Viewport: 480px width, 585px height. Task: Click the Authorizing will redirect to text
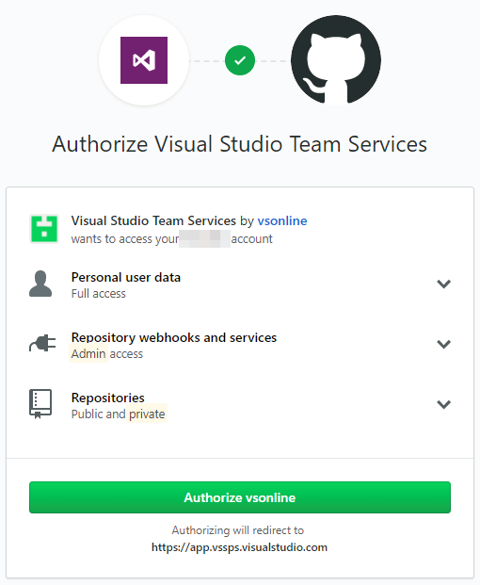(x=238, y=530)
